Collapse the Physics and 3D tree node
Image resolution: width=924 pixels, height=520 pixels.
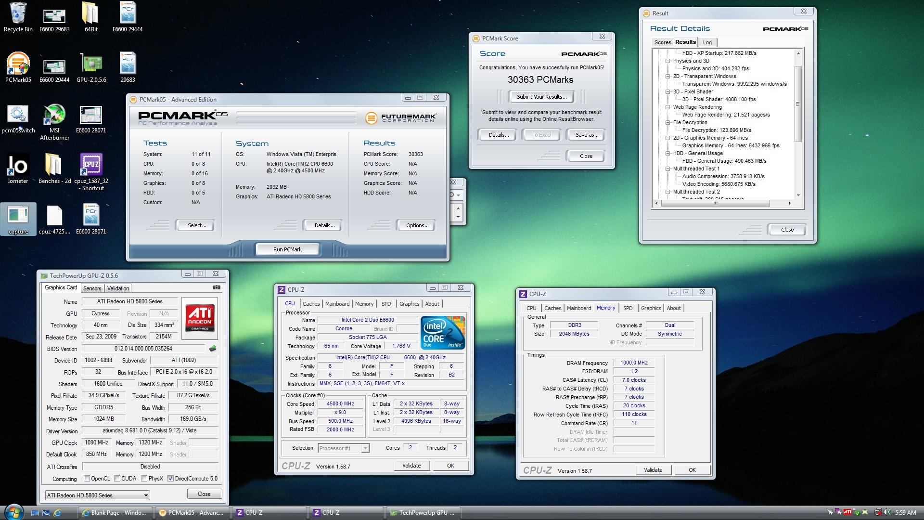click(668, 61)
